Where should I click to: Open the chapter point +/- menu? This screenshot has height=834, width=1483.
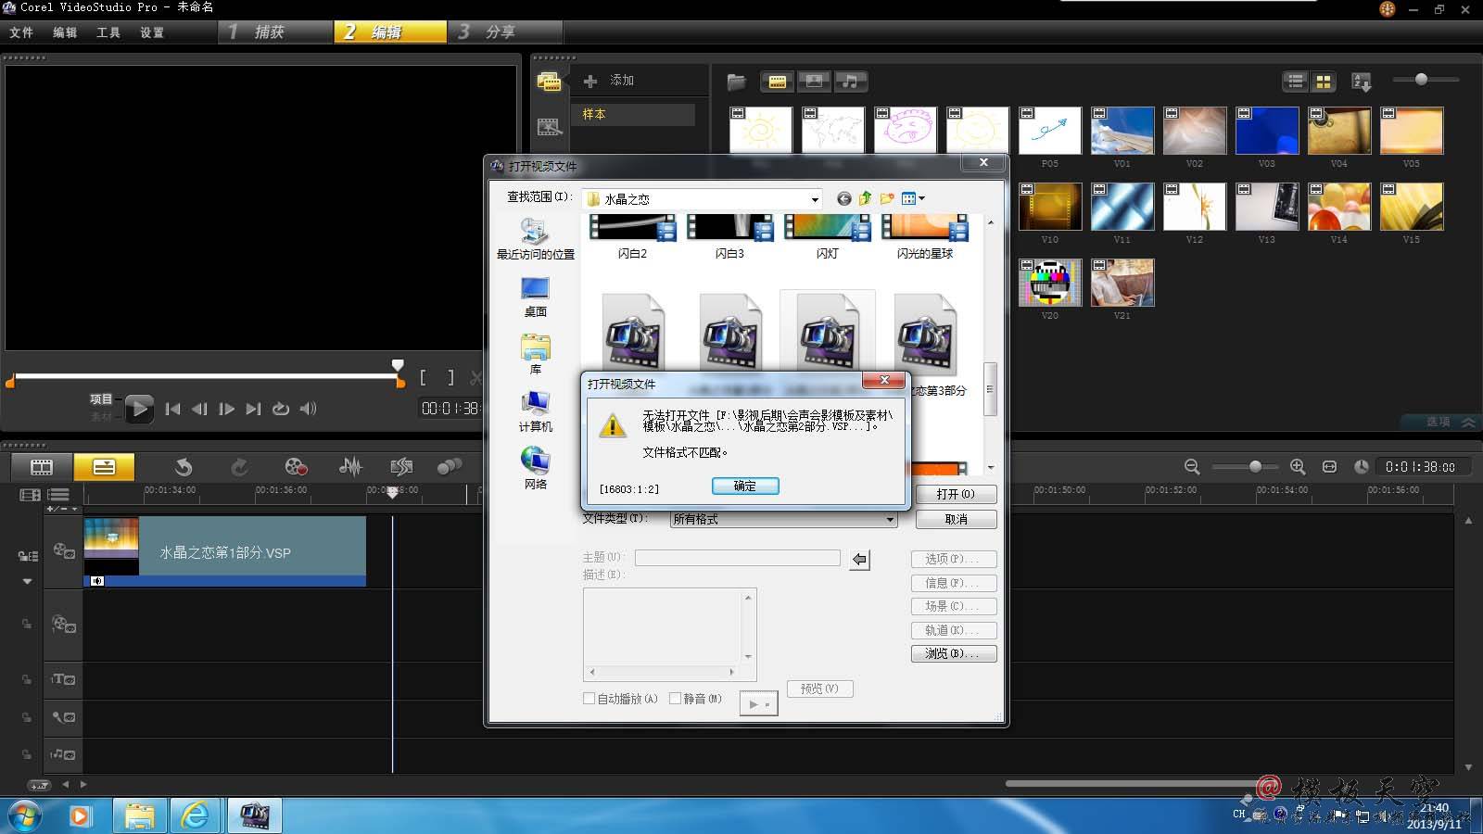pyautogui.click(x=61, y=509)
